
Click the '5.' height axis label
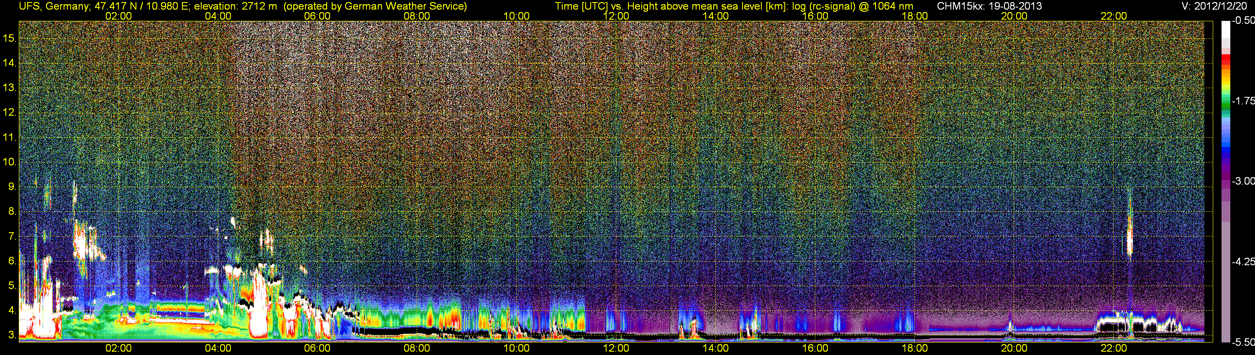click(12, 285)
